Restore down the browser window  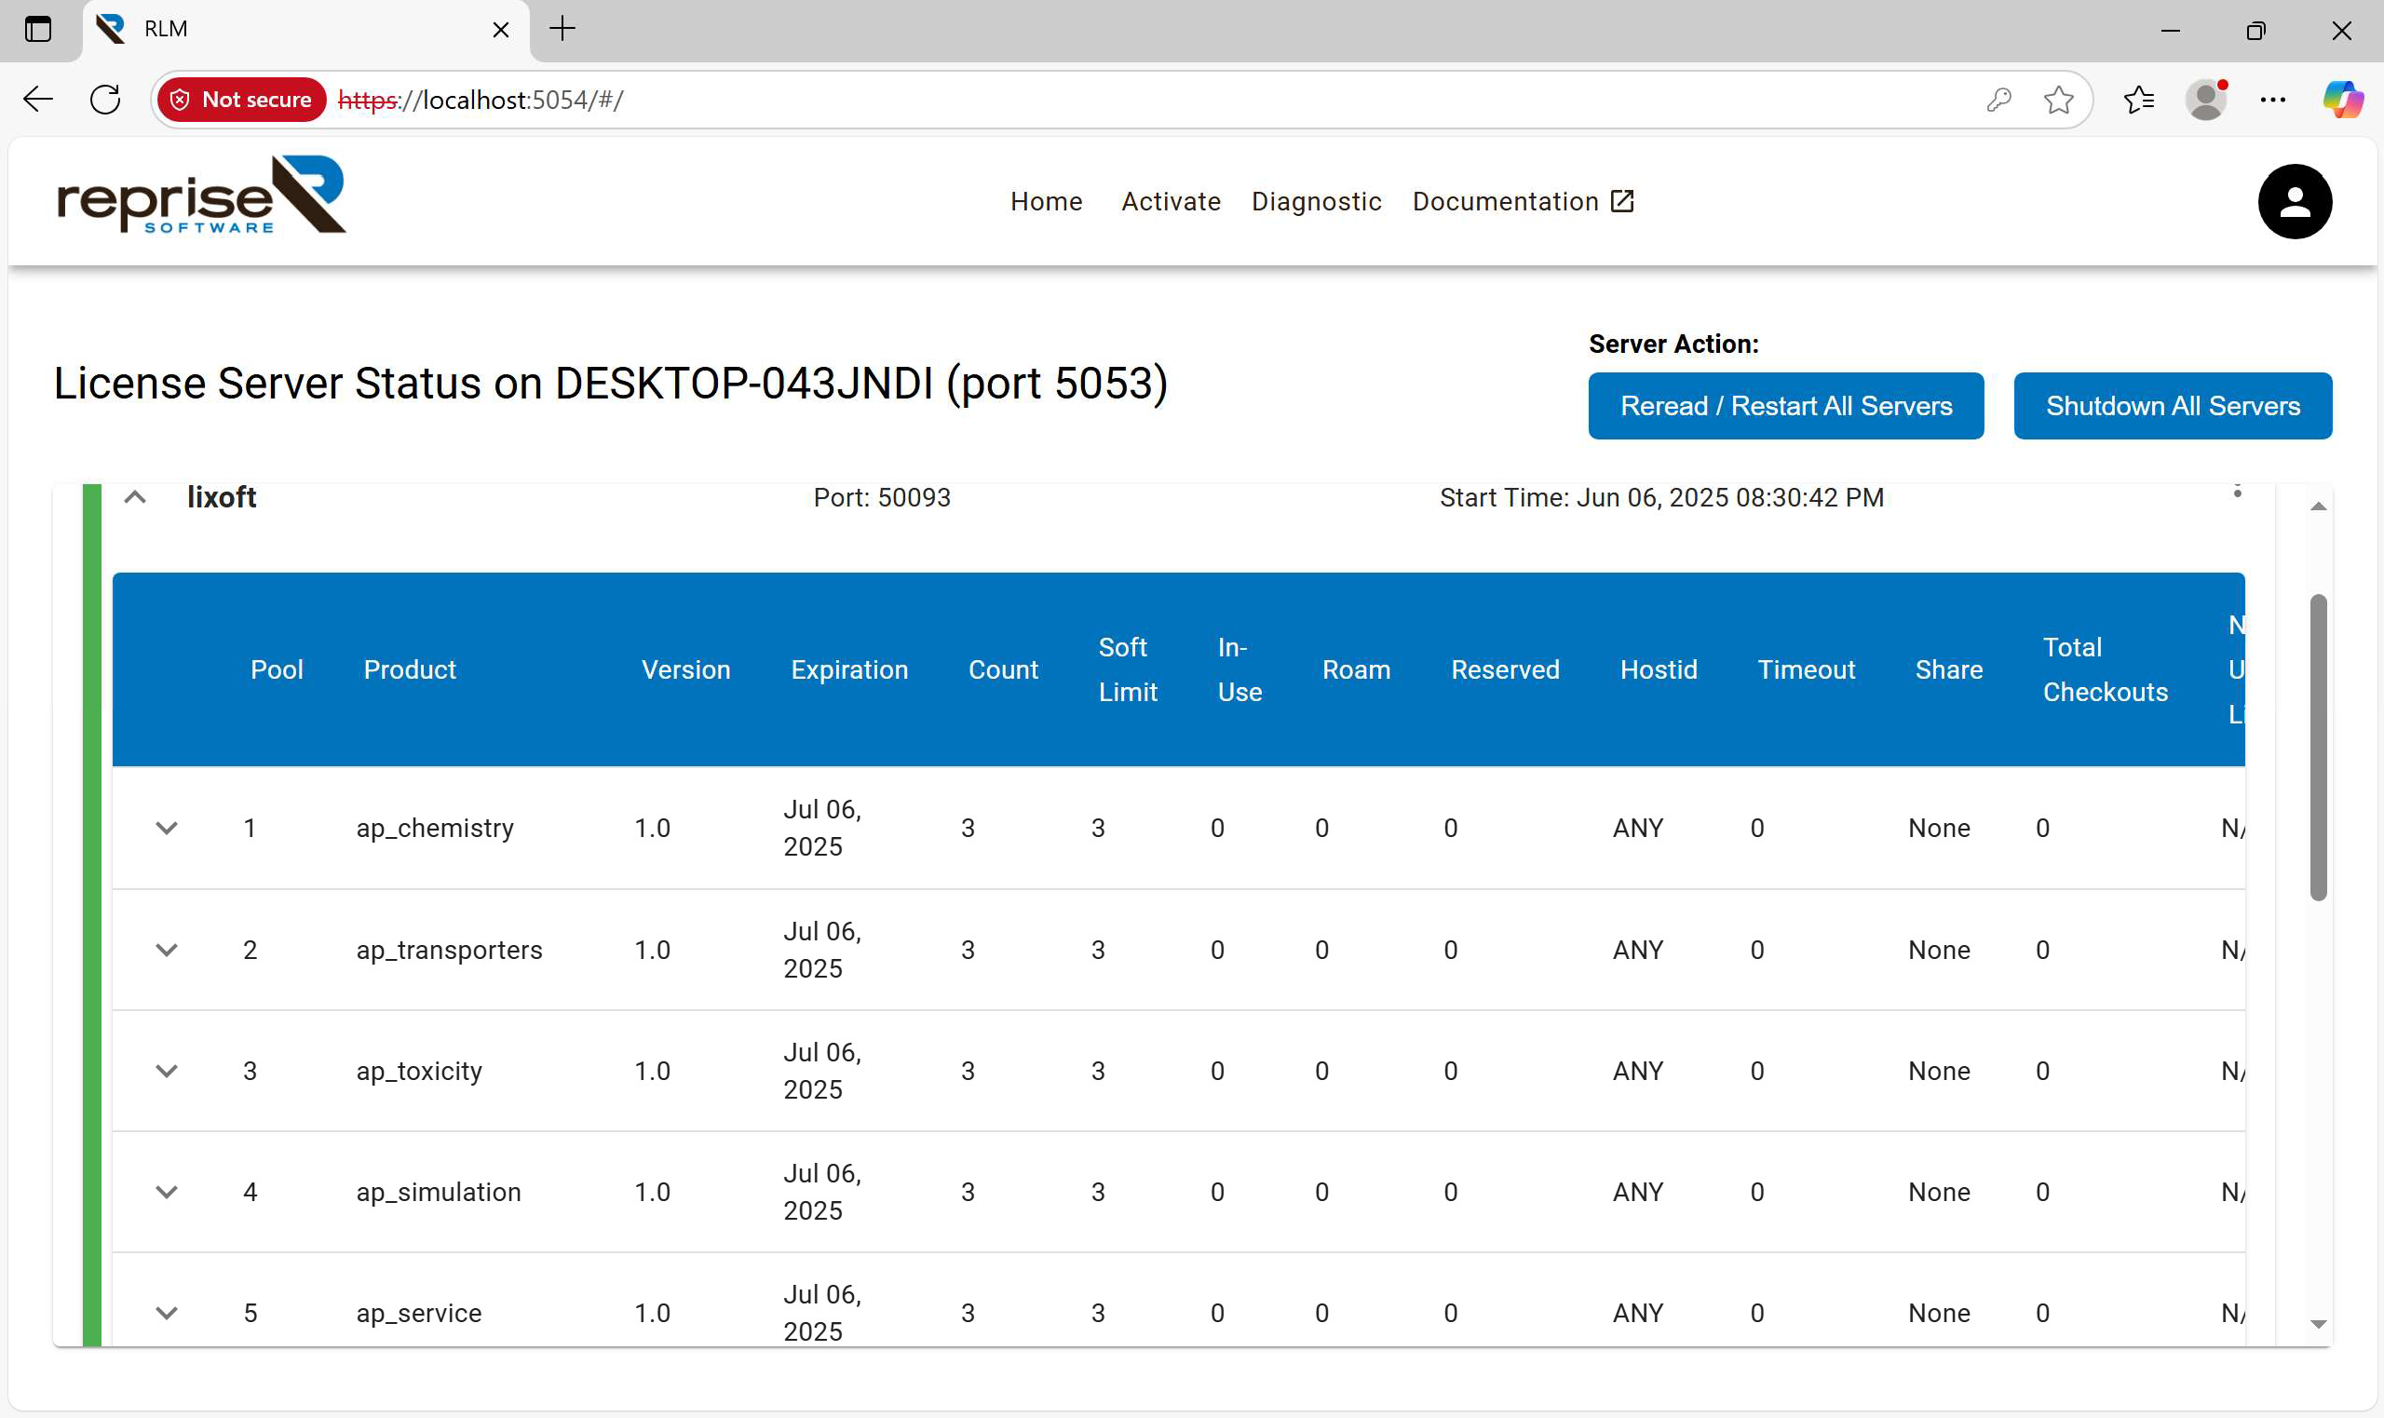[2255, 30]
